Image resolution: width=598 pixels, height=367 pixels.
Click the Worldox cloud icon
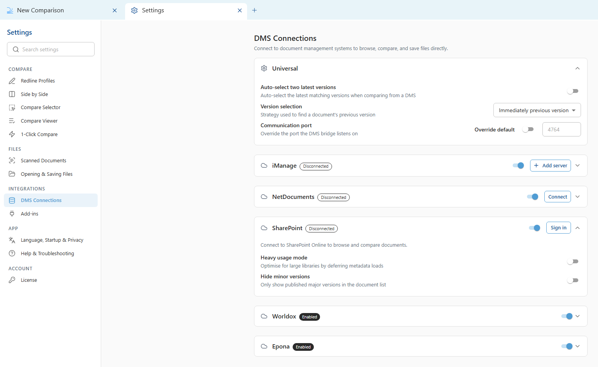coord(264,316)
